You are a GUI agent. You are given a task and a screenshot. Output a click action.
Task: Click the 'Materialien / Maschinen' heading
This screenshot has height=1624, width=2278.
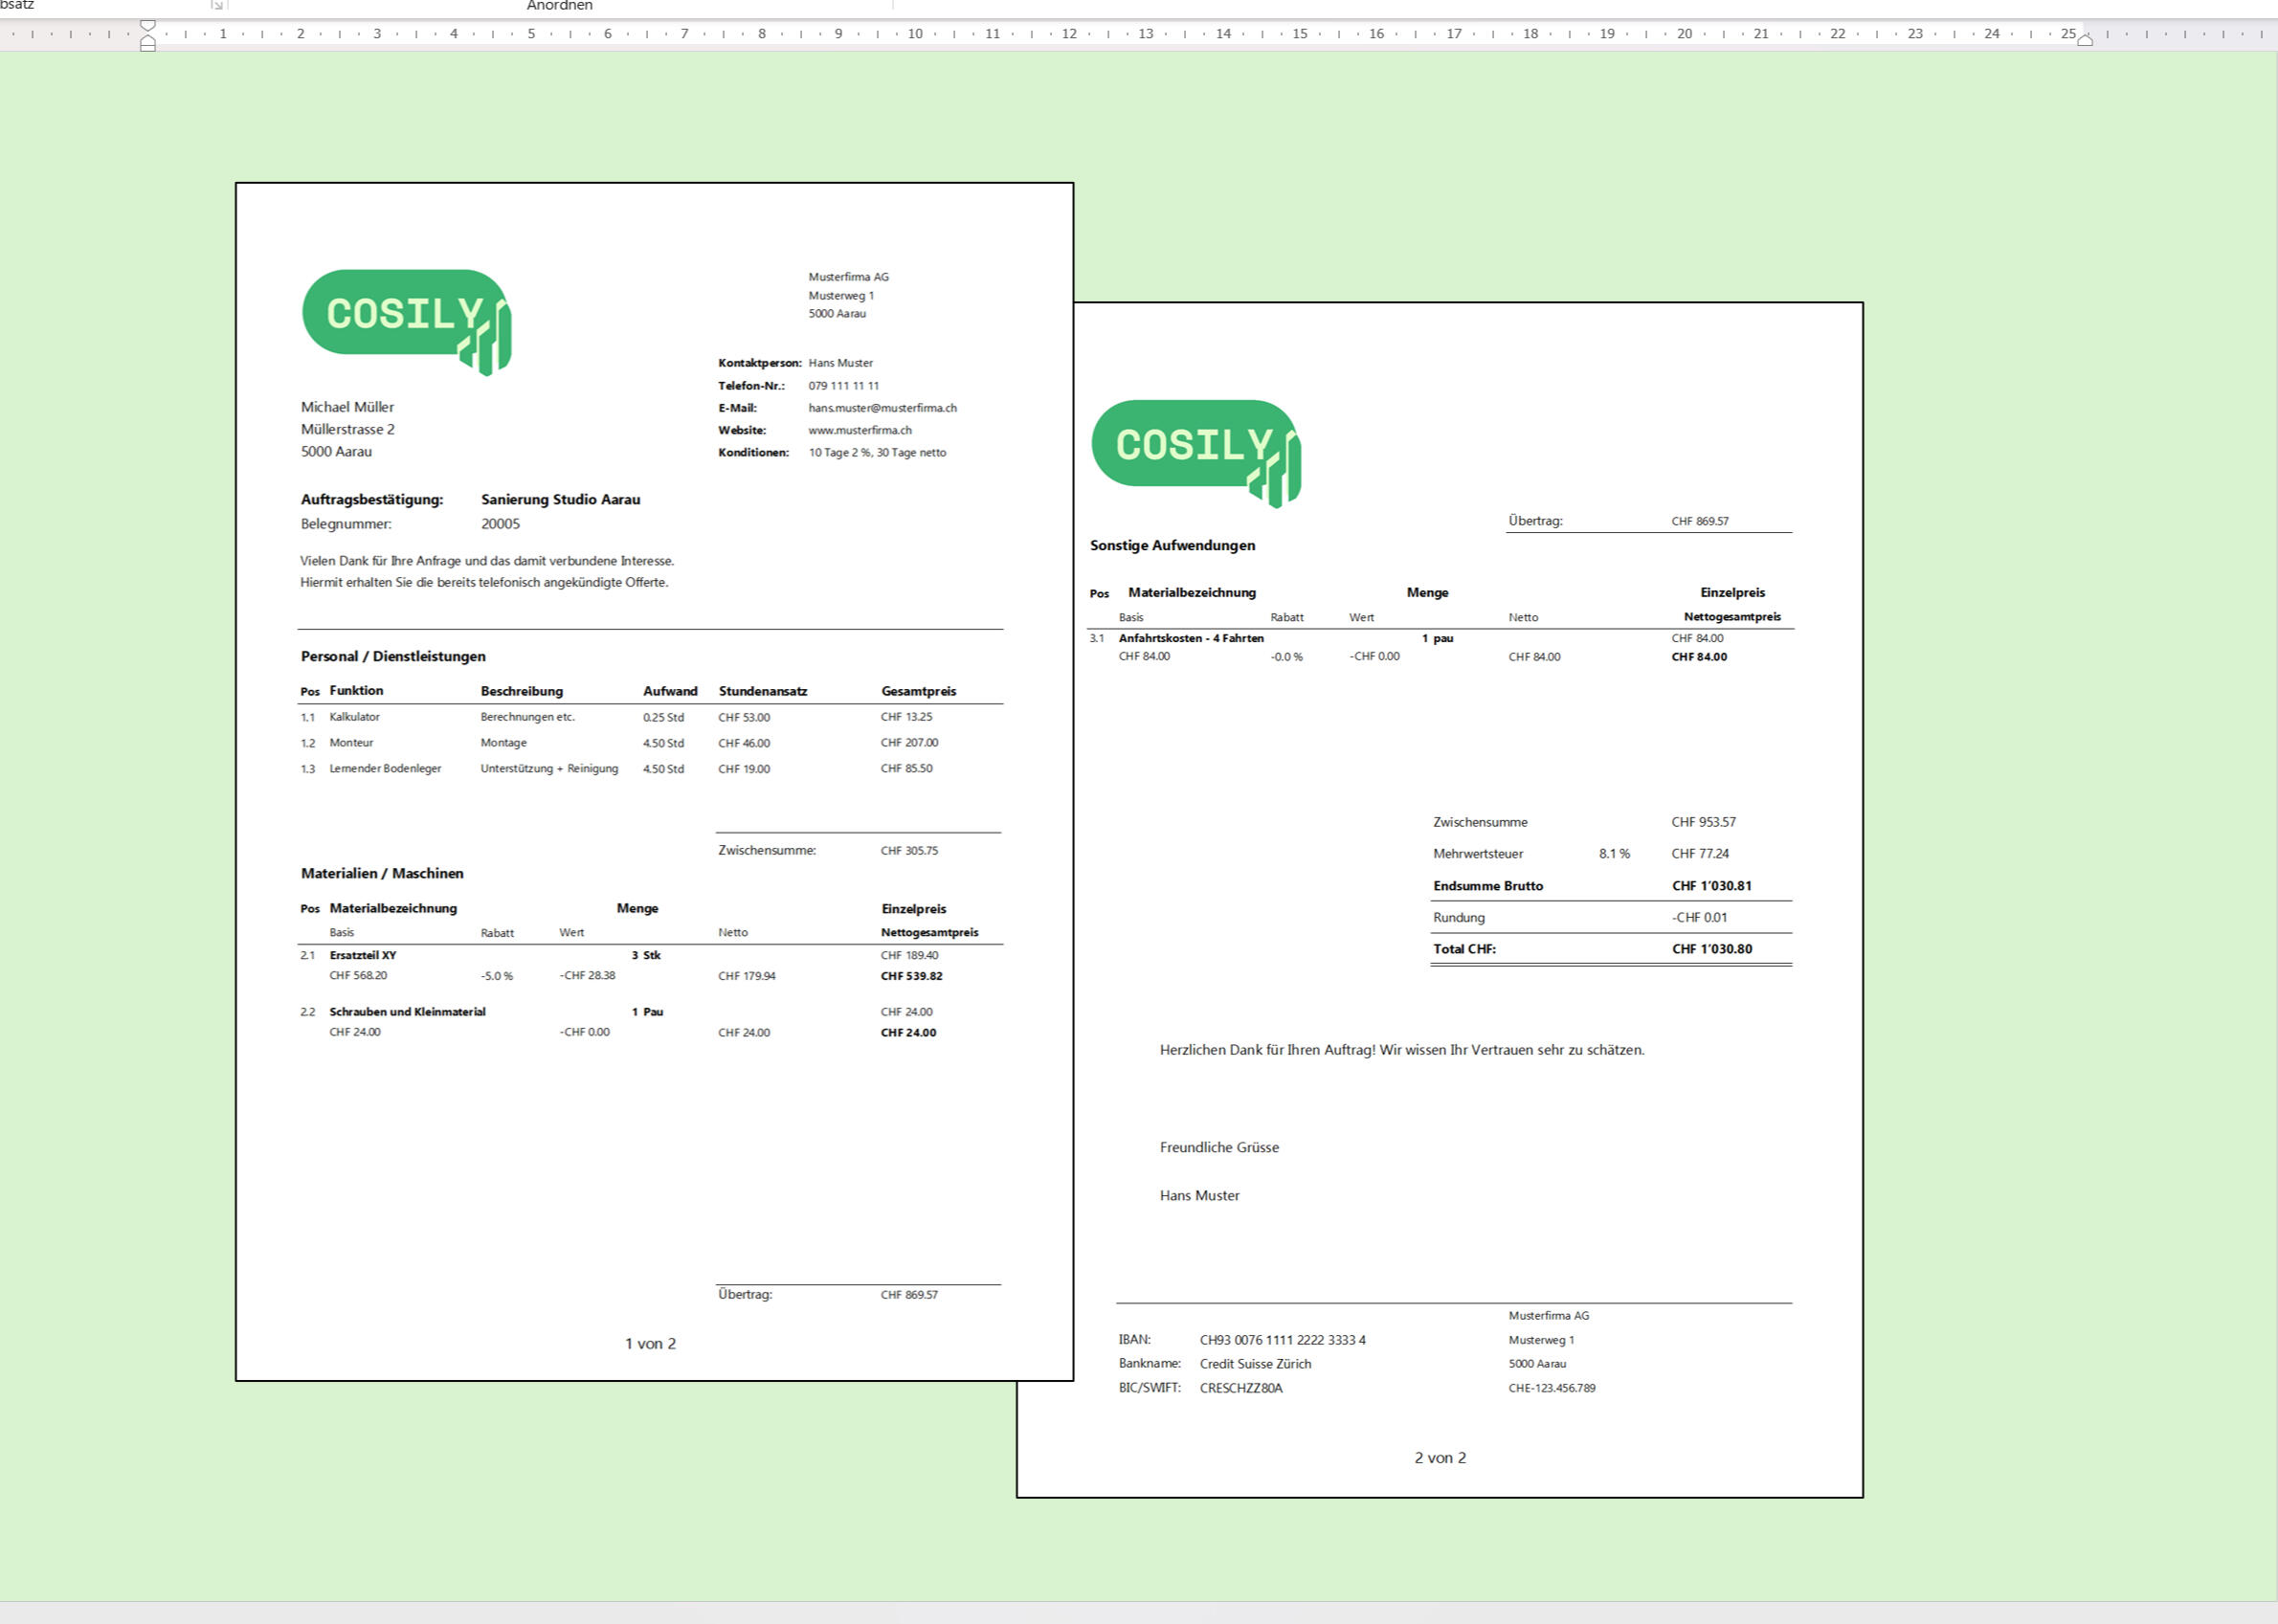(382, 873)
